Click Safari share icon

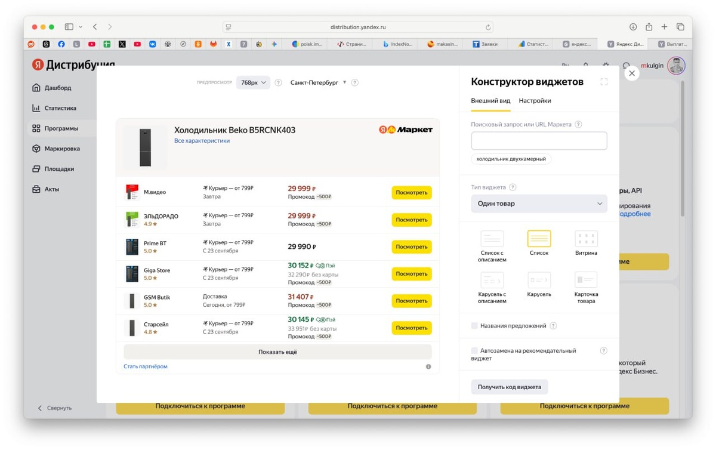(649, 27)
